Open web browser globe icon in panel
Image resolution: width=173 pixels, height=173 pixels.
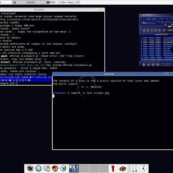coord(38,168)
